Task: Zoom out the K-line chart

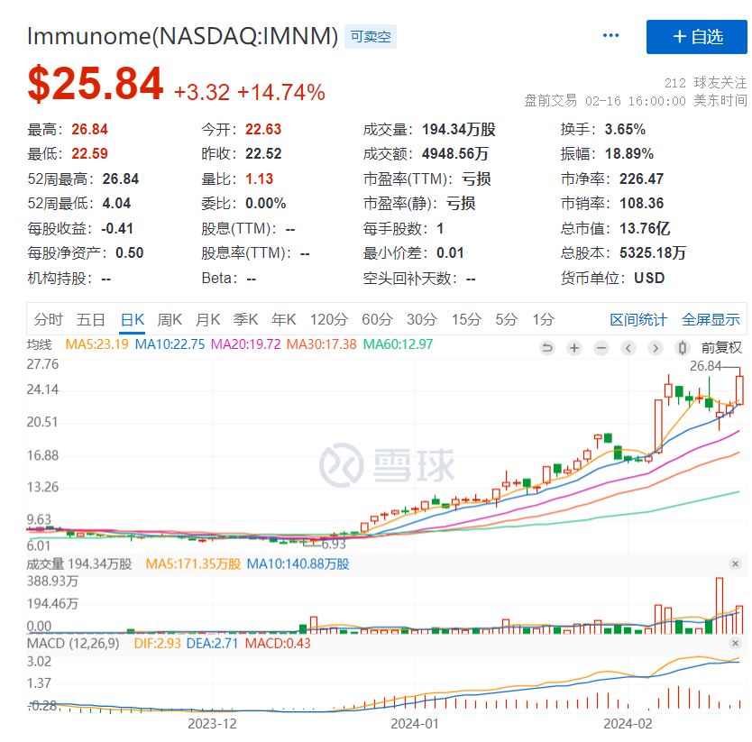Action: click(x=601, y=348)
